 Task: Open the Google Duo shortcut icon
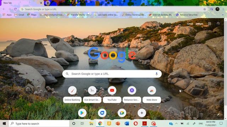(x=102, y=113)
